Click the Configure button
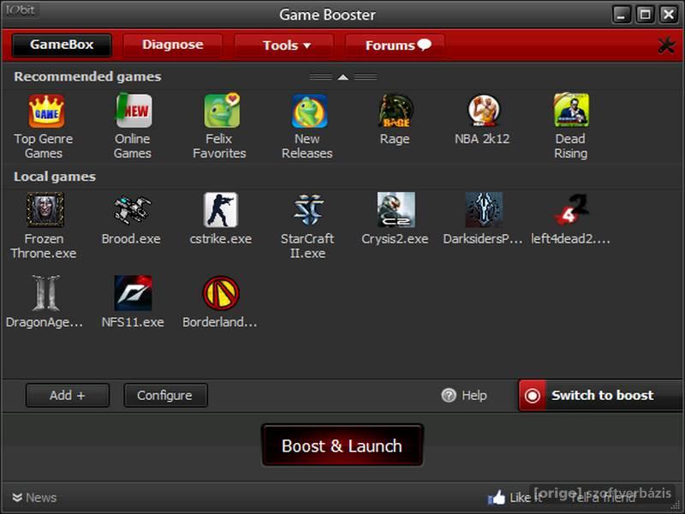 [x=165, y=395]
